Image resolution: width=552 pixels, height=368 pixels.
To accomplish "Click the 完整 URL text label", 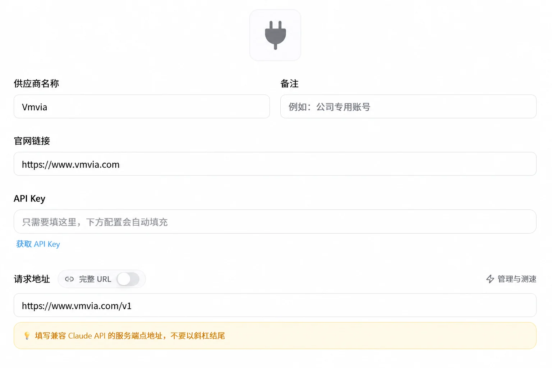I will coord(95,279).
